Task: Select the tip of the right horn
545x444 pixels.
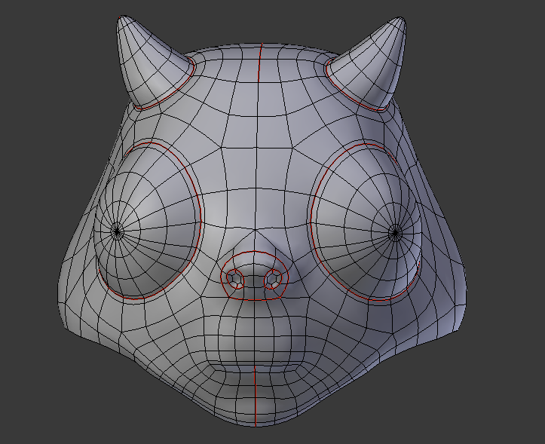Action: tap(401, 20)
